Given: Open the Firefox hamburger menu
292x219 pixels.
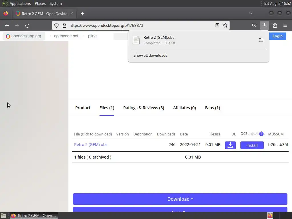Looking at the screenshot, I should (285, 25).
